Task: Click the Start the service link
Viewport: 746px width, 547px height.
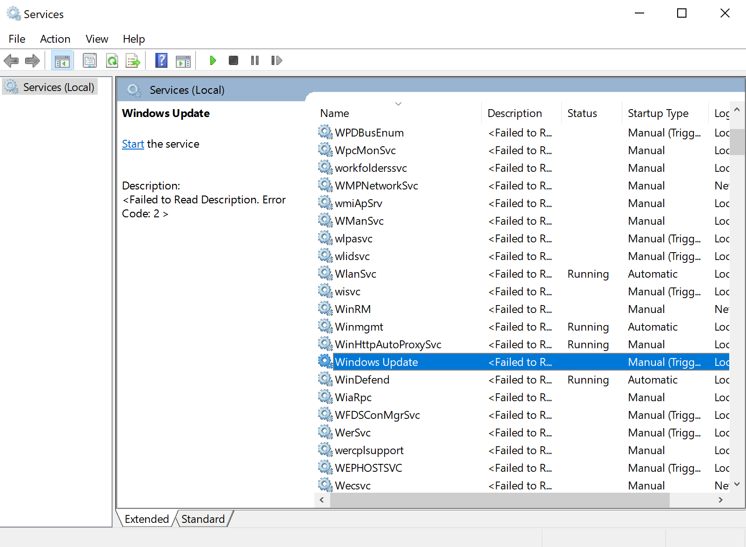Action: coord(133,144)
